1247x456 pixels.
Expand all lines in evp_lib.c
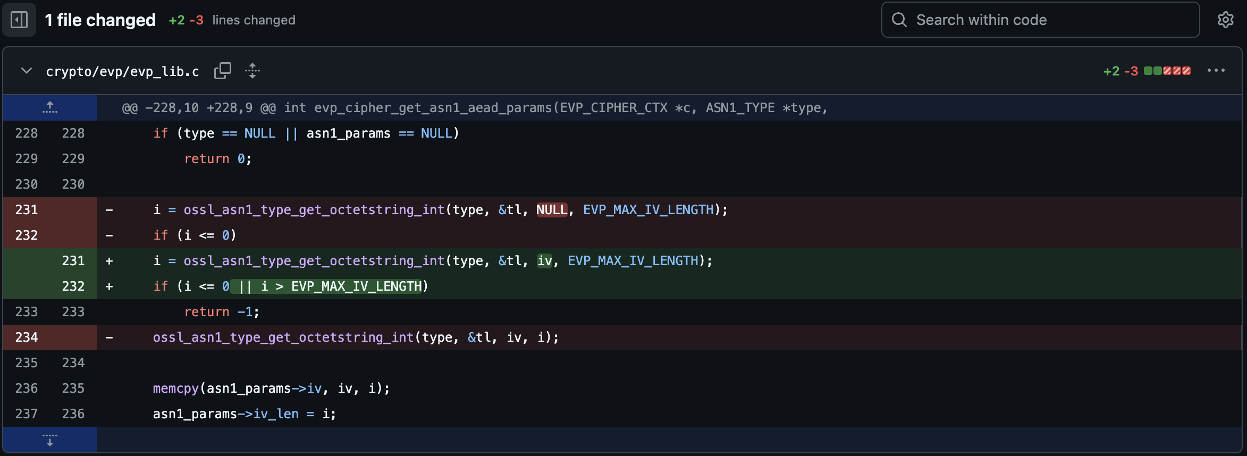tap(252, 71)
